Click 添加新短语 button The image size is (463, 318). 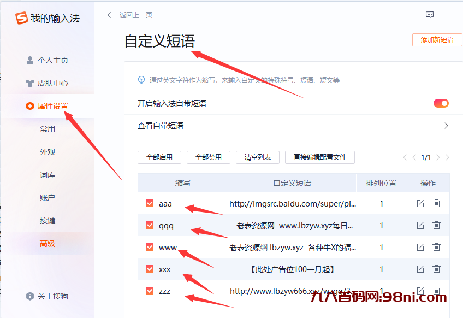(x=437, y=40)
